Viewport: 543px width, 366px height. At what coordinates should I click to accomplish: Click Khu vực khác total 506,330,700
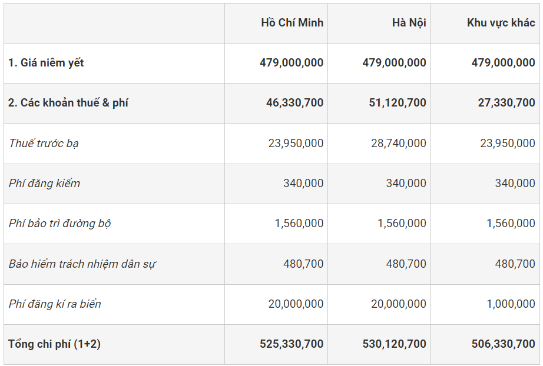tap(503, 344)
